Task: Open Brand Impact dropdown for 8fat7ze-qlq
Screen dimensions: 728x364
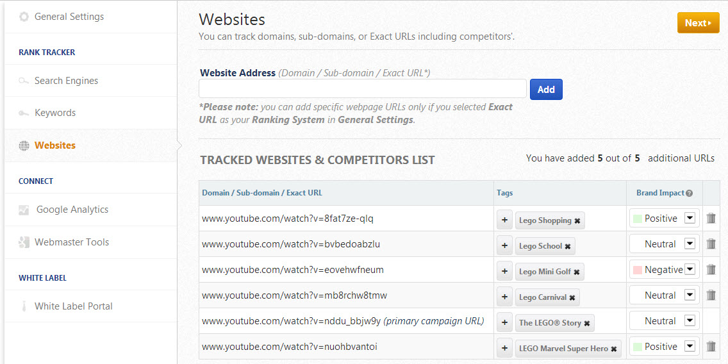Action: click(x=690, y=219)
